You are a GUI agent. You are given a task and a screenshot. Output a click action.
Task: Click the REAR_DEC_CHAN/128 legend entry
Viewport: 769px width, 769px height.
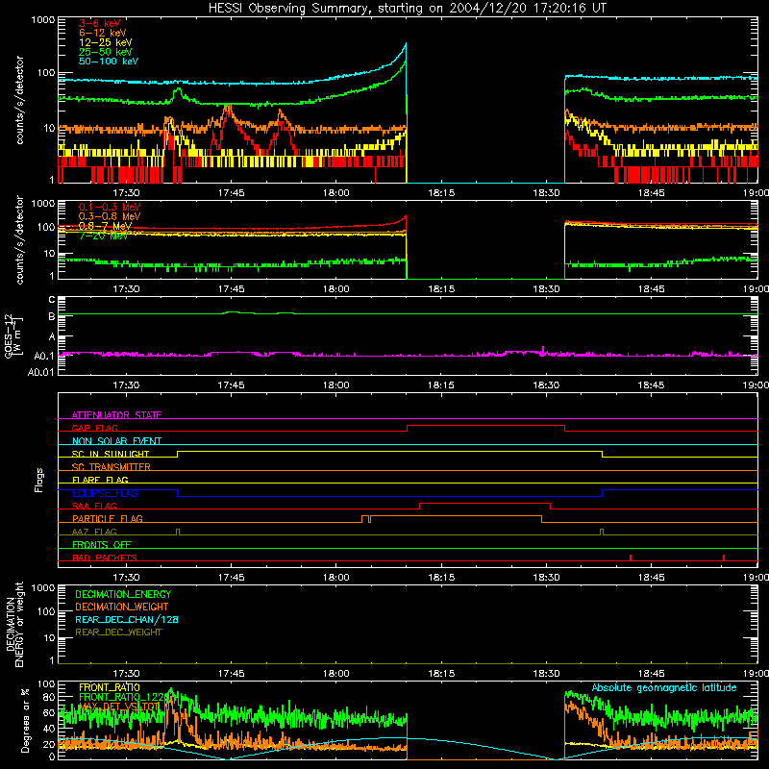(x=127, y=619)
